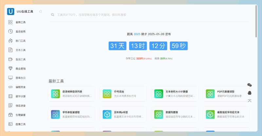
Task: Open 生活工具 in the sidebar
Action: (21, 59)
